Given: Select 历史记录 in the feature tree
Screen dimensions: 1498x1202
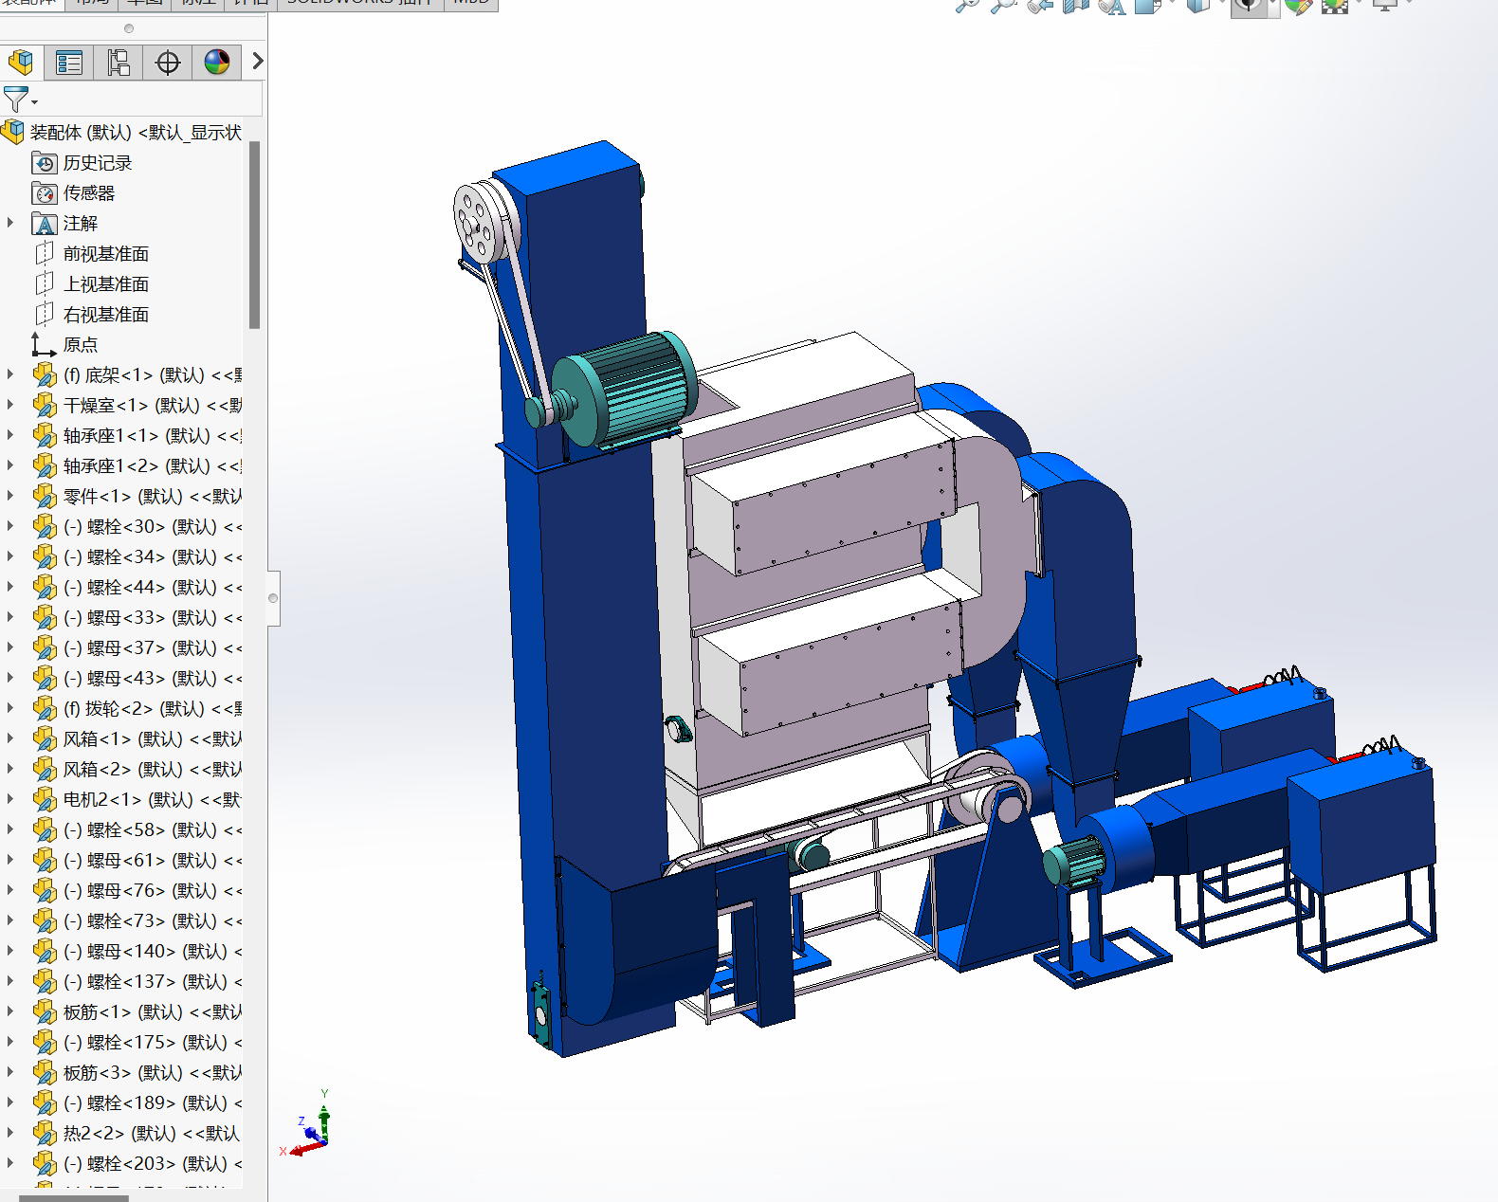Looking at the screenshot, I should click(97, 163).
